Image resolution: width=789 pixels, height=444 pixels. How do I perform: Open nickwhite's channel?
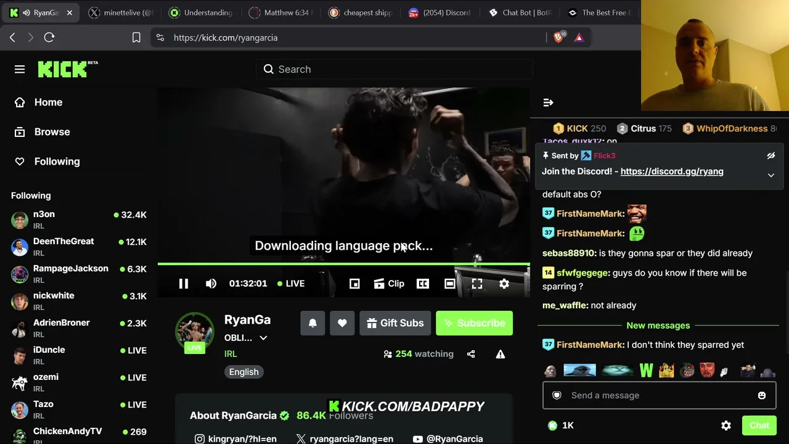point(79,301)
